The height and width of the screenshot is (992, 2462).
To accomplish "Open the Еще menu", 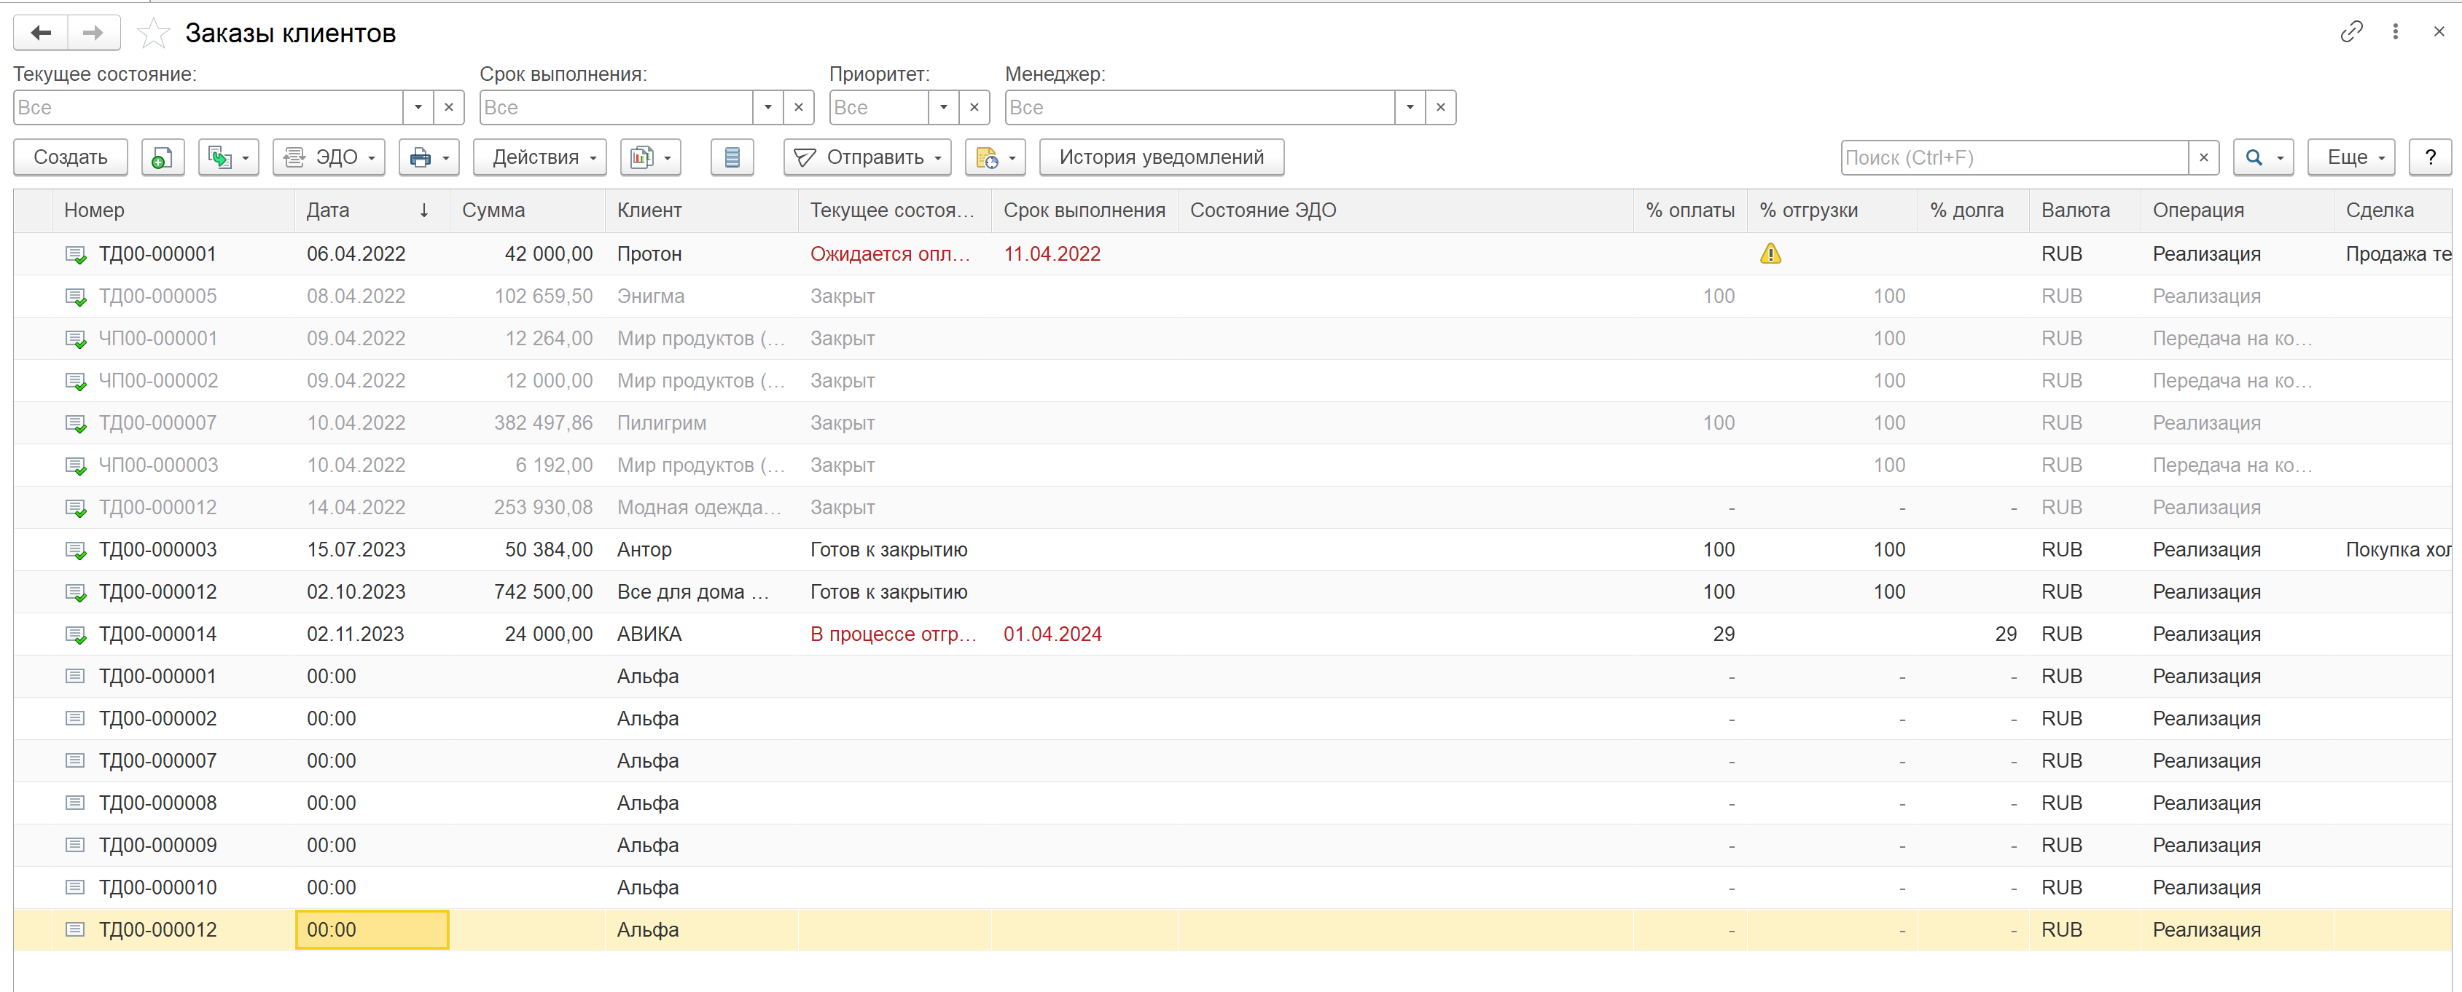I will (2350, 157).
